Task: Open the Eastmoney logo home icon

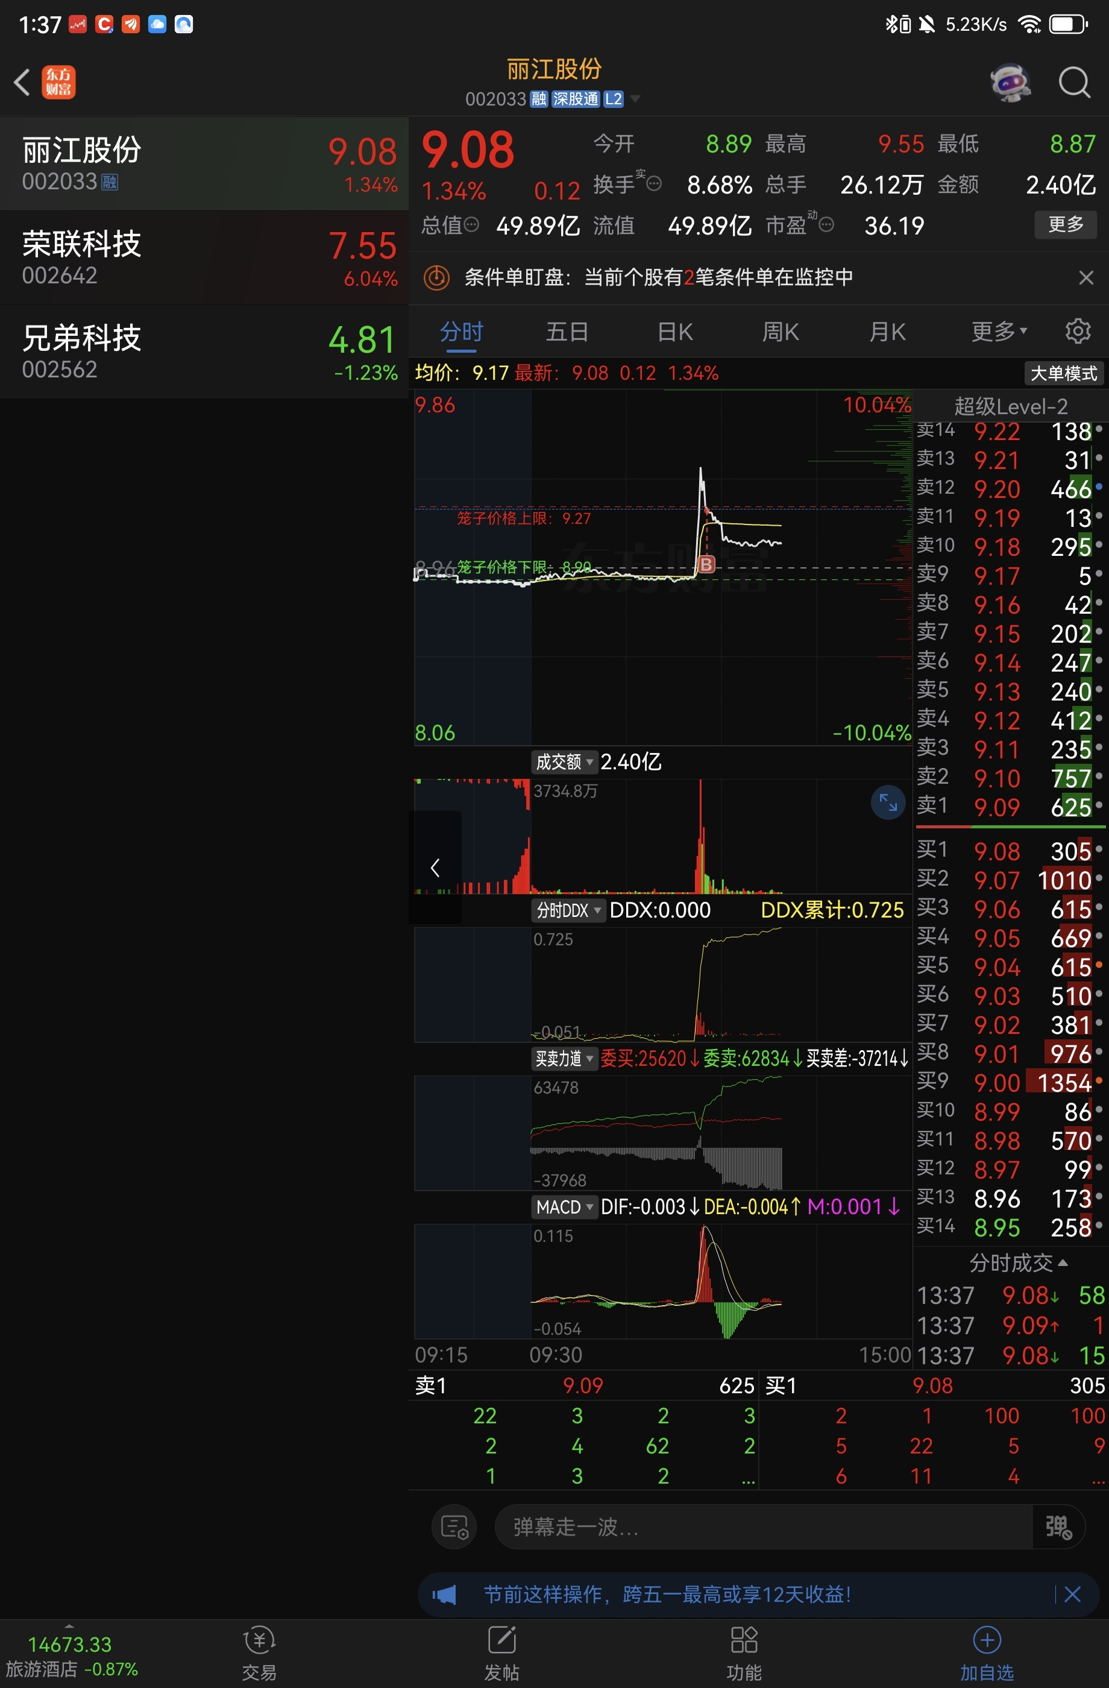Action: [x=59, y=82]
